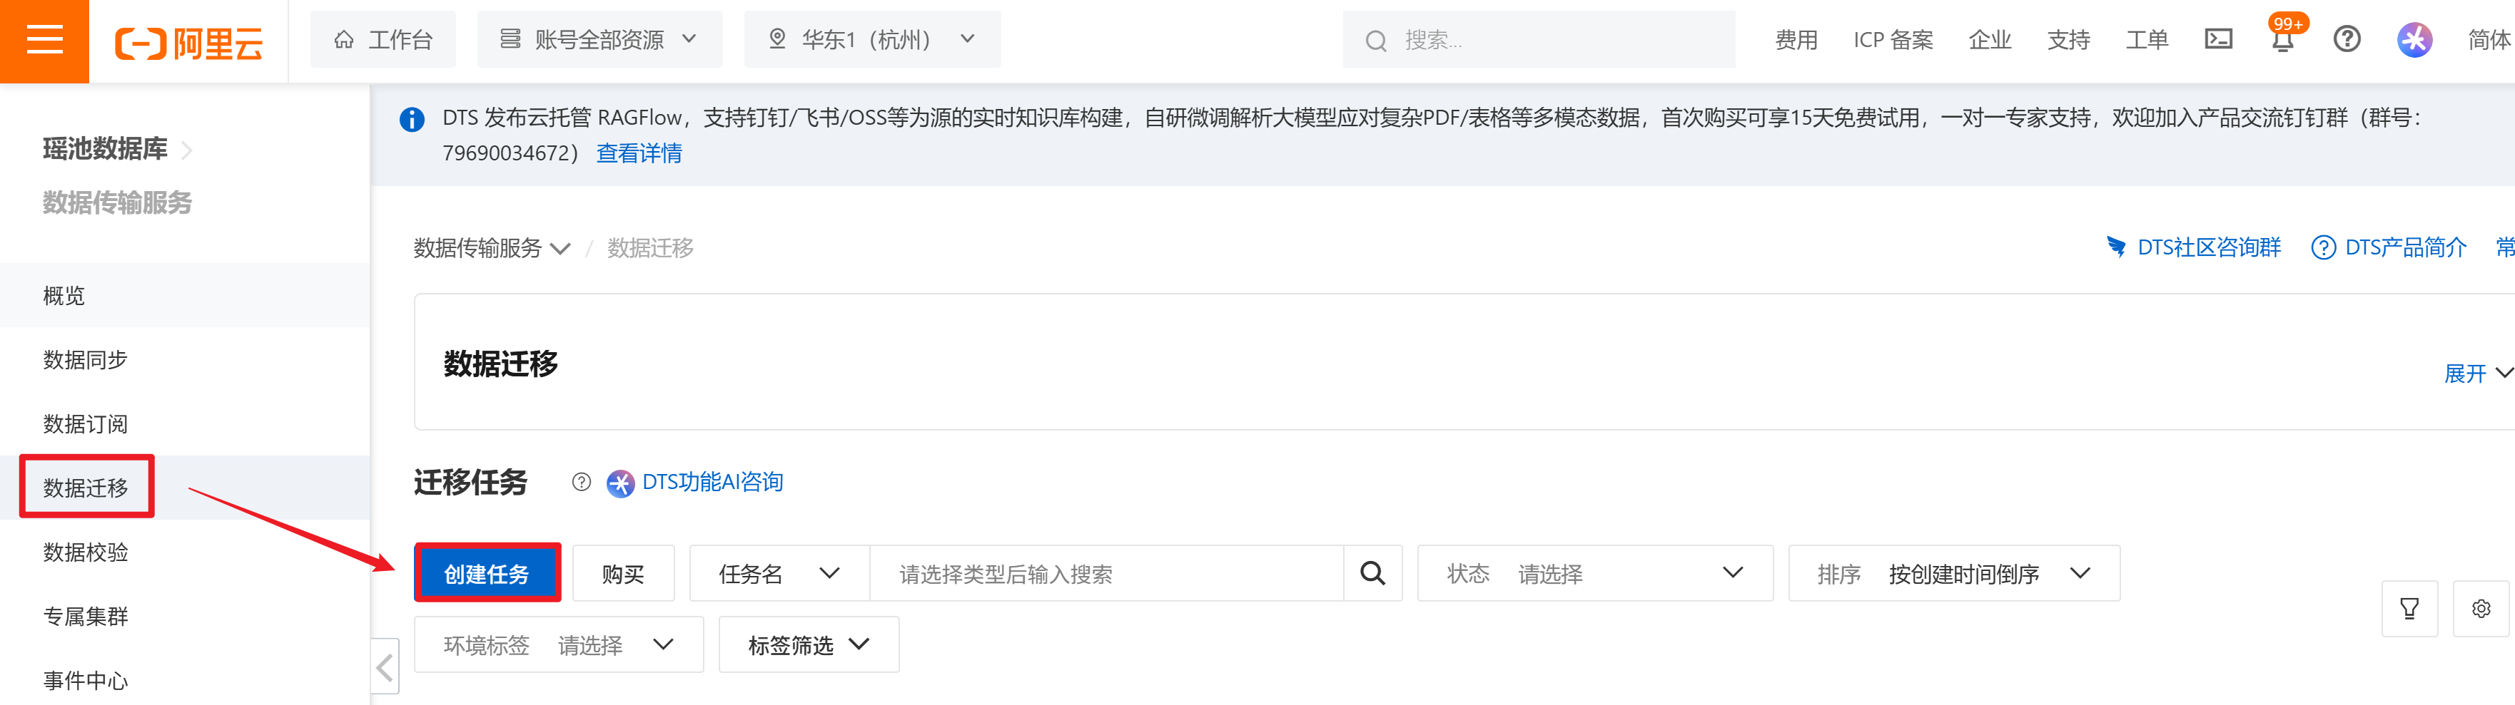Viewport: 2515px width, 705px height.
Task: Click 数据迁移 breadcrumb text
Action: [650, 247]
